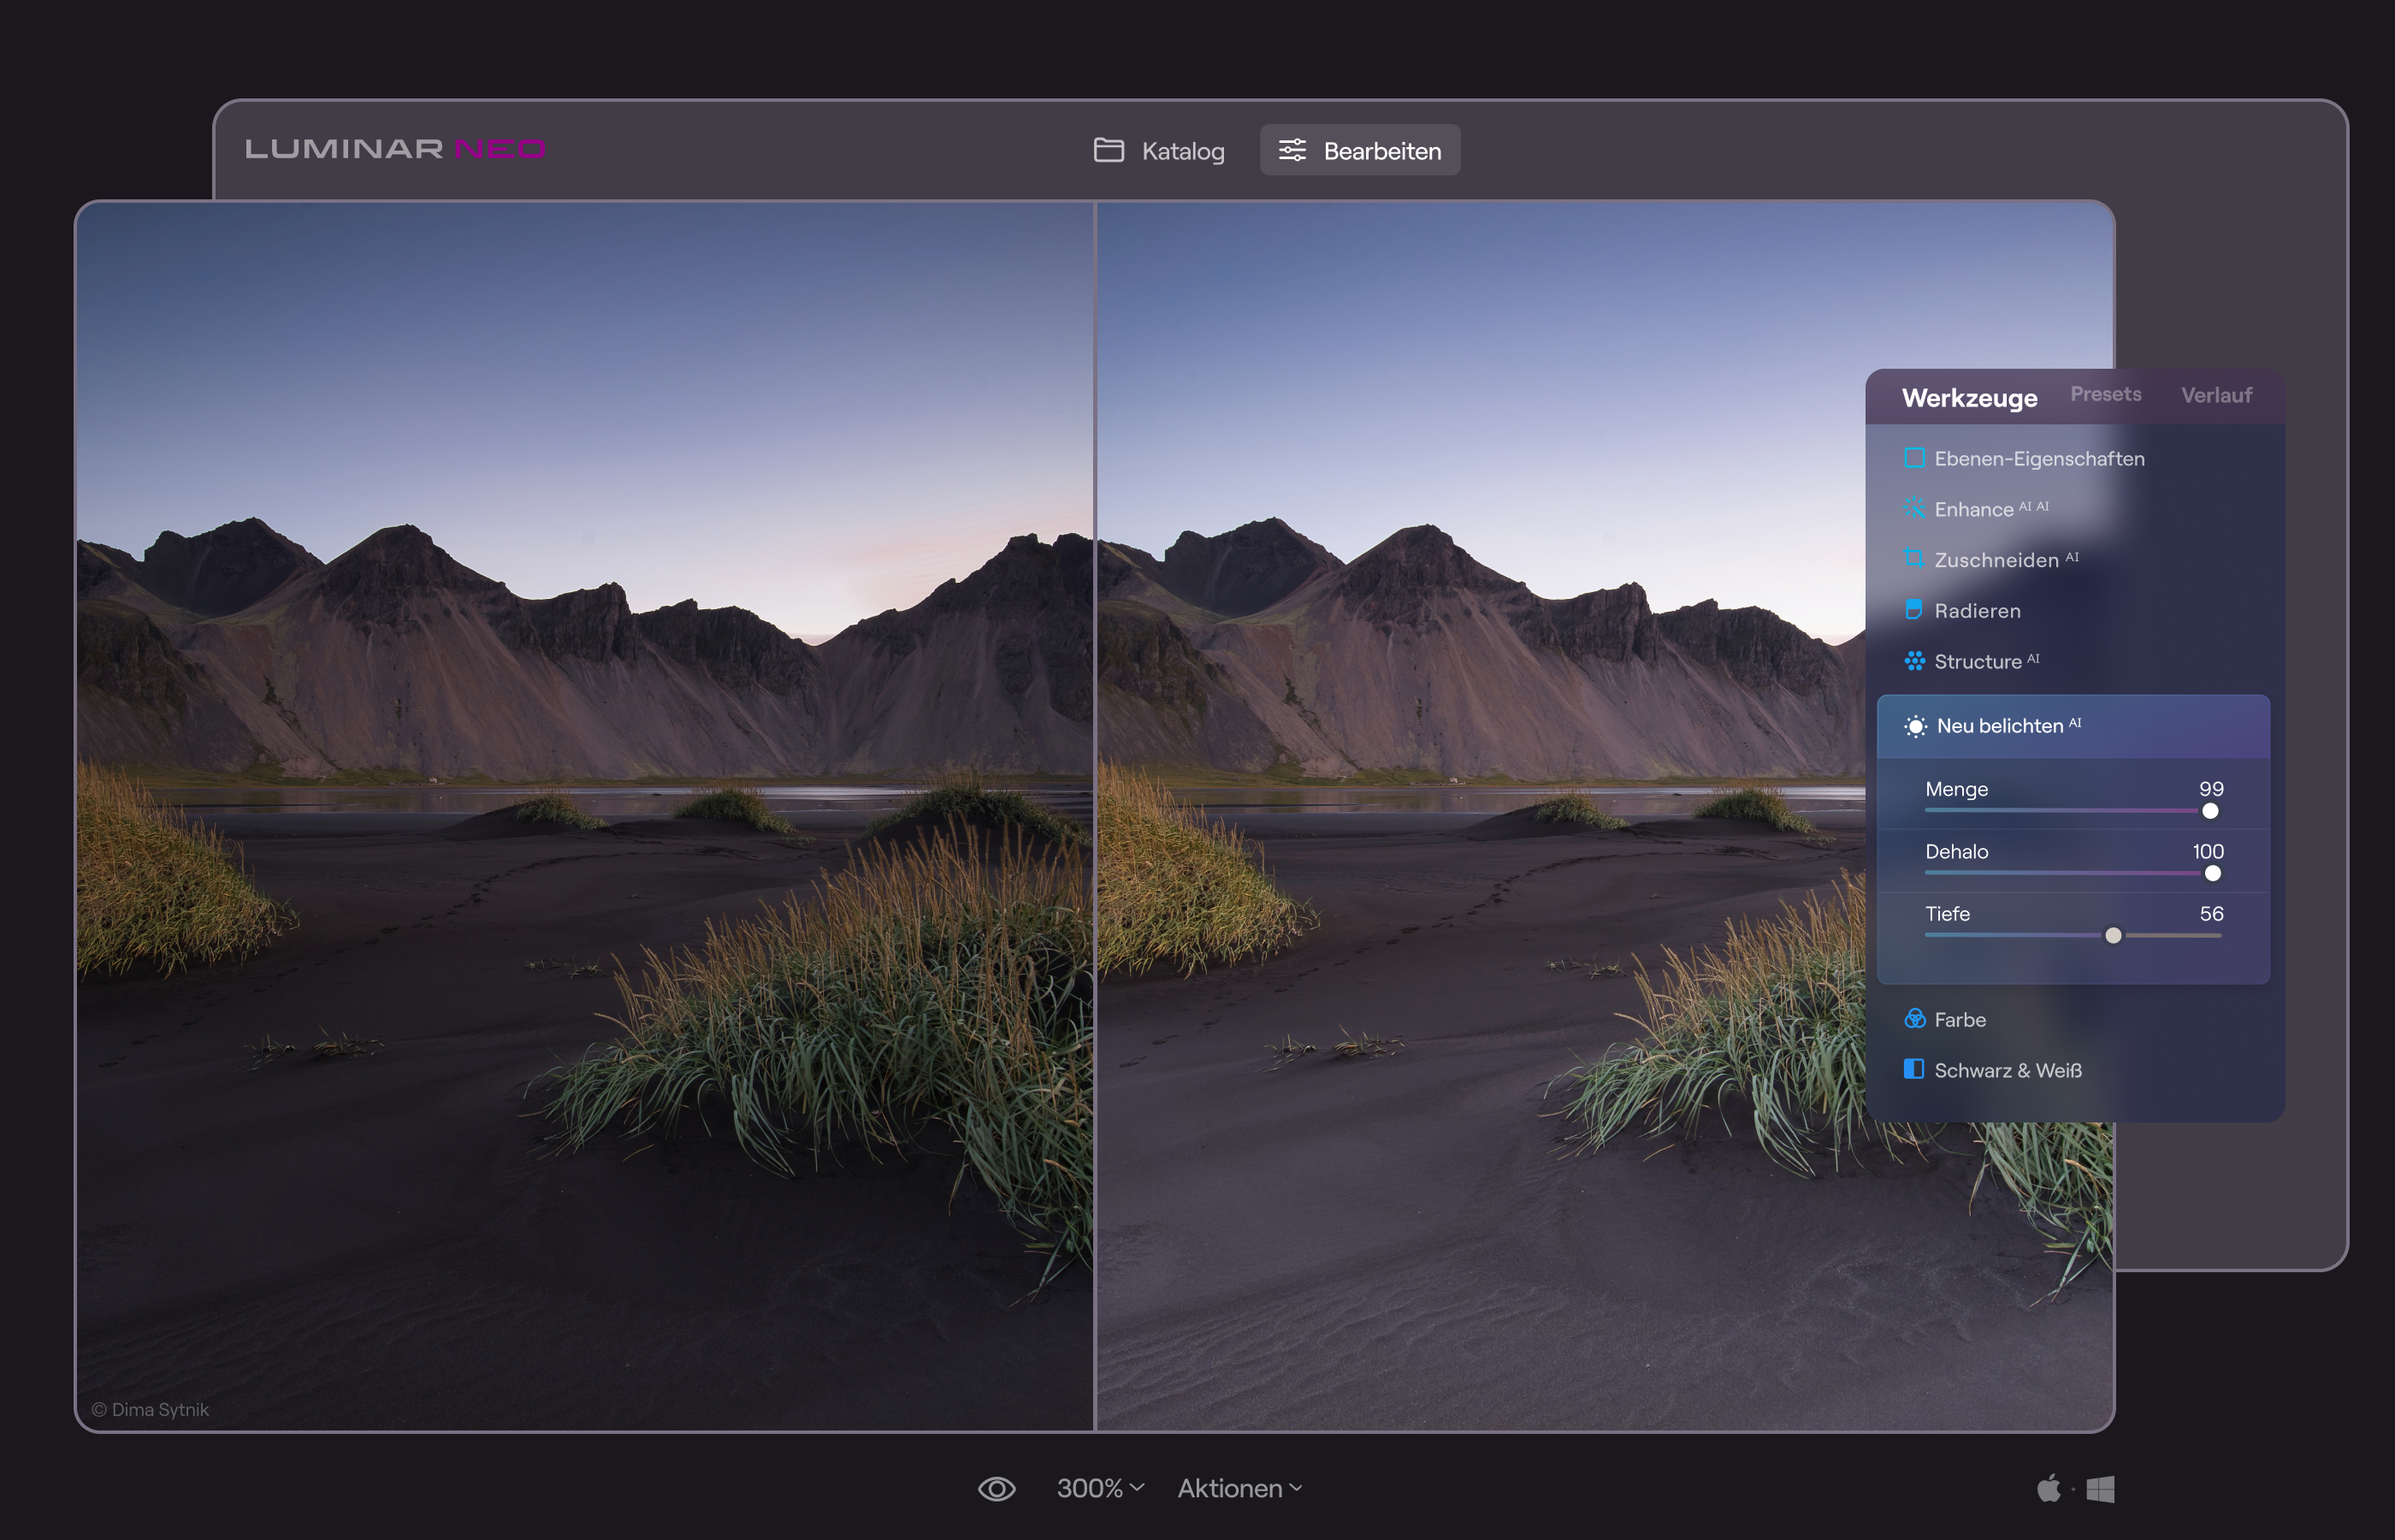Click the Tiefe slider handle

[x=2113, y=936]
